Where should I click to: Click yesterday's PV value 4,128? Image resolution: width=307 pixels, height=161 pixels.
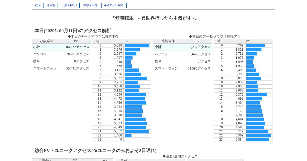pyautogui.click(x=239, y=111)
